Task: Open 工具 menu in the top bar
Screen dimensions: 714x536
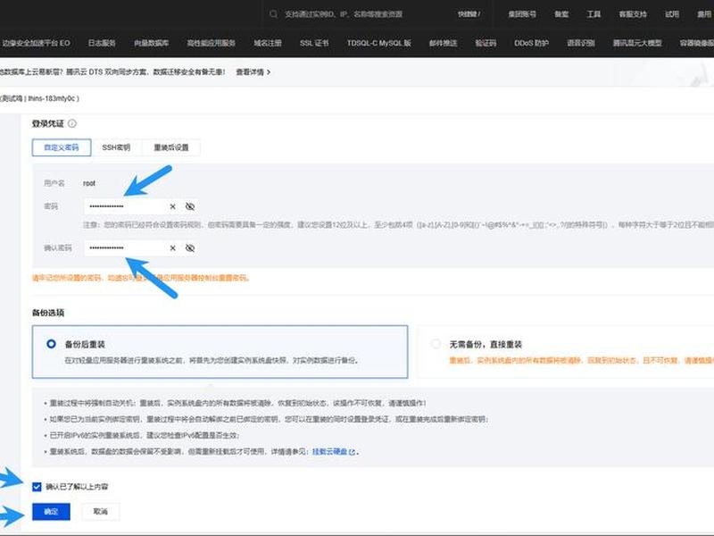Action: click(x=594, y=14)
